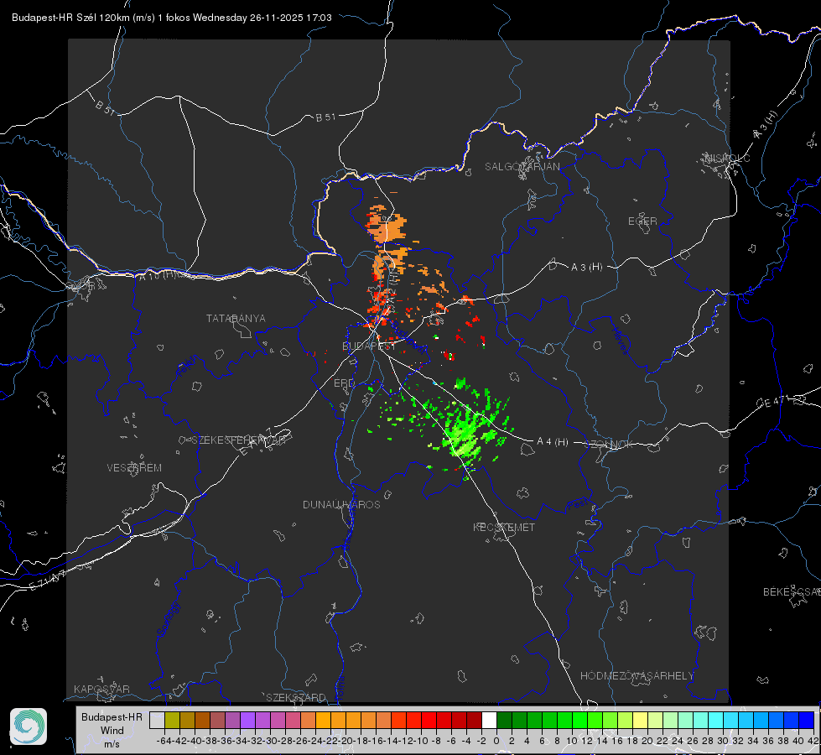Click the 'Budapest-HR Wind m/s' legend title
The height and width of the screenshot is (755, 821).
[x=112, y=730]
